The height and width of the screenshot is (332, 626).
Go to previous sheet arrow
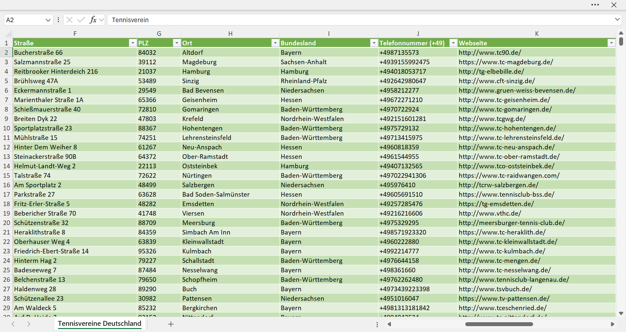pos(13,324)
